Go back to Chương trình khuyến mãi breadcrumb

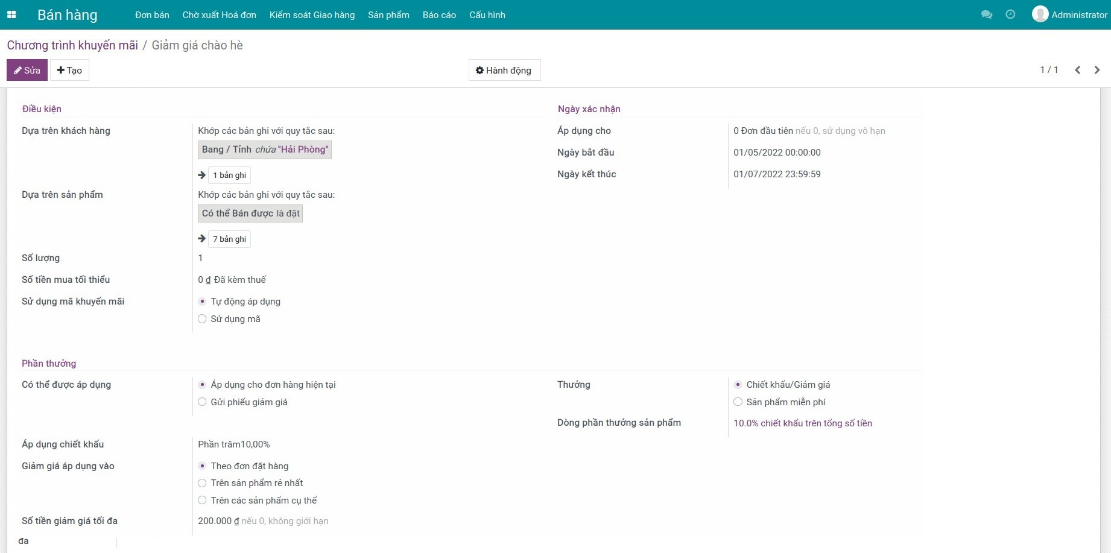coord(72,45)
